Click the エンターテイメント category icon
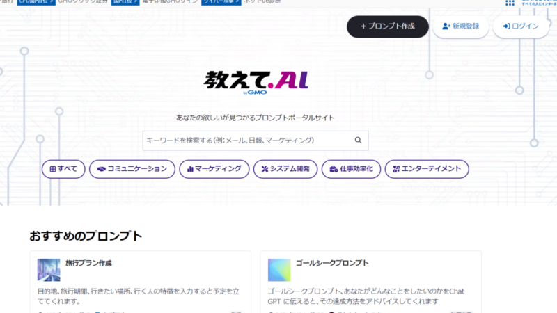 coord(396,169)
